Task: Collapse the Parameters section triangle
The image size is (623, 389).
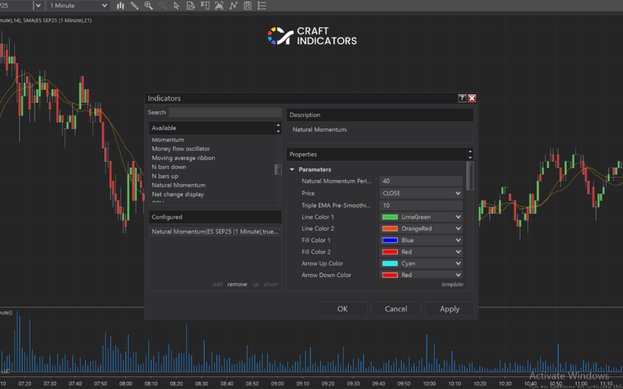Action: (292, 170)
